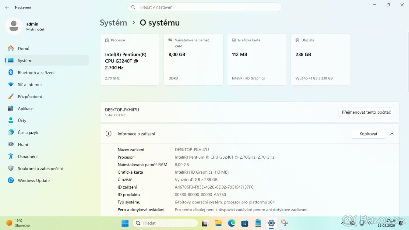Click the vertical scrollbar
Screen dimensions: 409x230
[408, 61]
